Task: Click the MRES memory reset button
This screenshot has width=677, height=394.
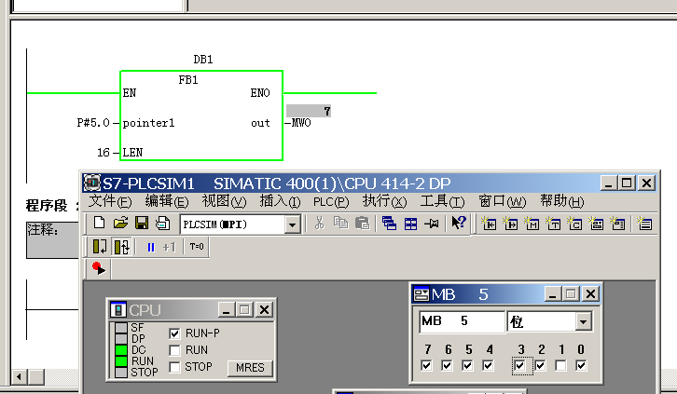Action: click(250, 368)
